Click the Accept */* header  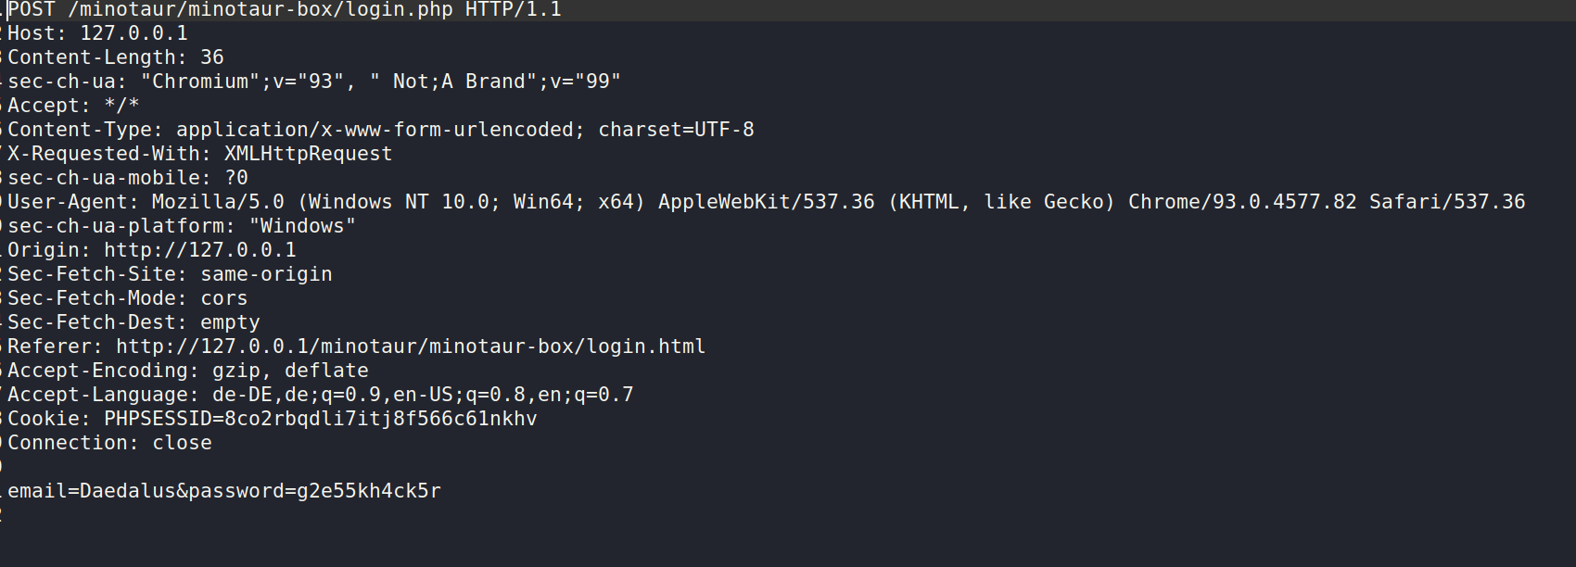pyautogui.click(x=73, y=107)
